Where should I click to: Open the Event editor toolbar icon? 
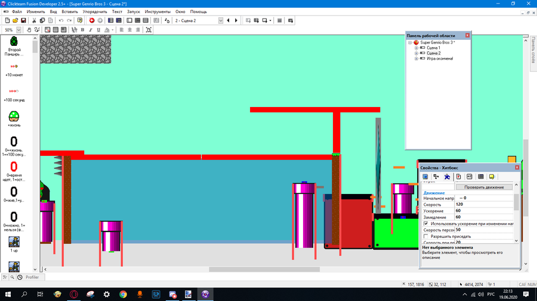point(137,20)
